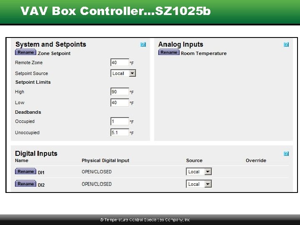Image resolution: width=300 pixels, height=225 pixels.
Task: Click the Unoccupied label
Action: pyautogui.click(x=27, y=132)
